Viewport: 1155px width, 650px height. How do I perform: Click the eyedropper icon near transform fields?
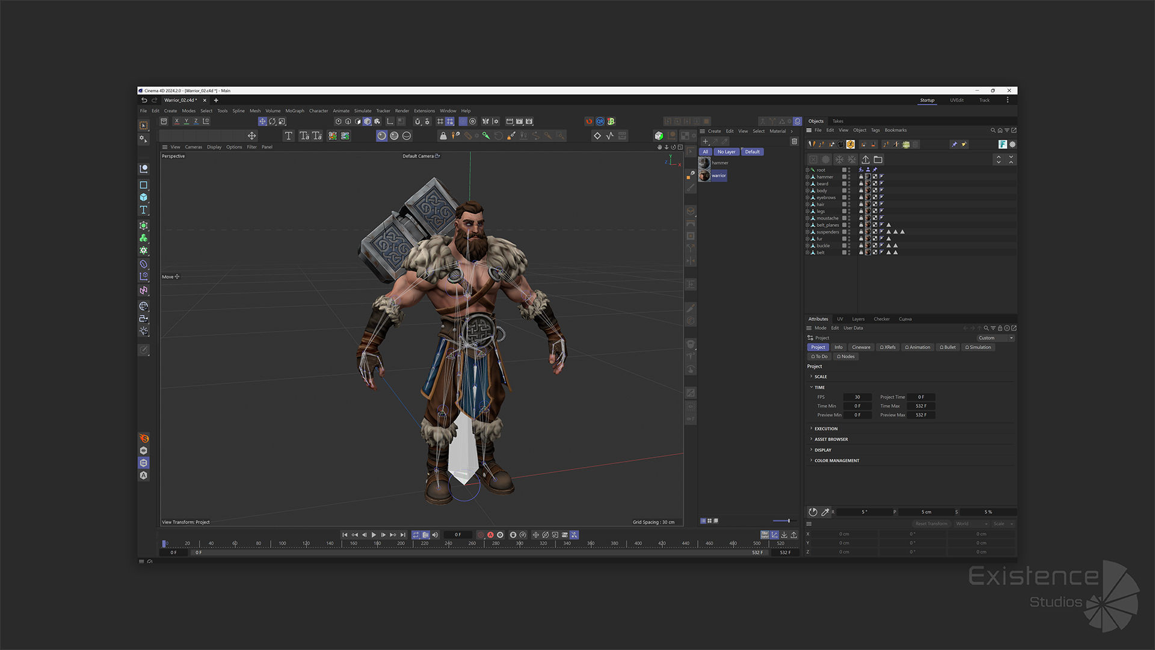825,512
